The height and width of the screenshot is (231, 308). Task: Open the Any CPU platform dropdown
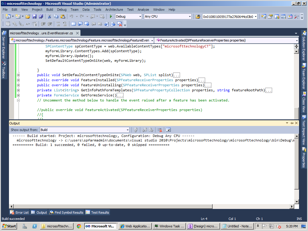(x=190, y=17)
